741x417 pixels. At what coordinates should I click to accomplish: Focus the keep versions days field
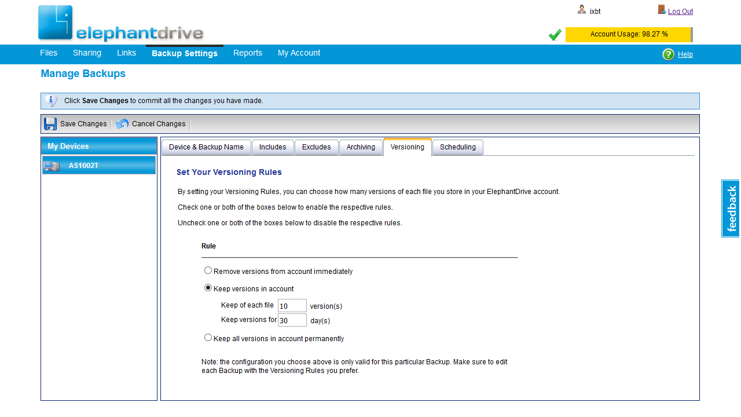click(292, 320)
